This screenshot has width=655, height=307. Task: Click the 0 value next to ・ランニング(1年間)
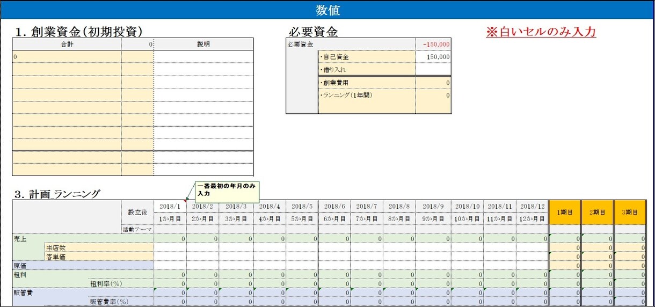tap(433, 95)
